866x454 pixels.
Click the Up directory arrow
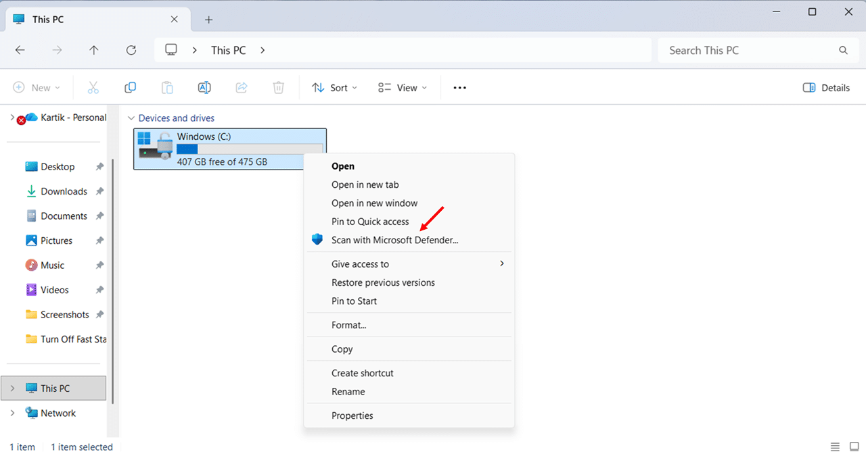coord(94,50)
